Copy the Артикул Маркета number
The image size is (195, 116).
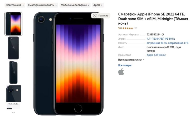pos(163,35)
